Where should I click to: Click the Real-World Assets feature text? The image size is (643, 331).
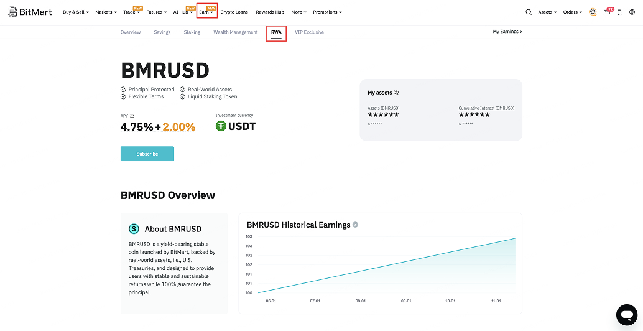(210, 90)
